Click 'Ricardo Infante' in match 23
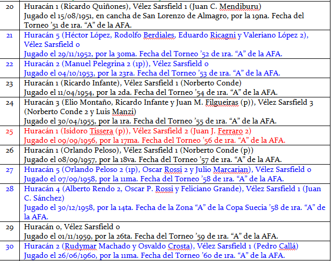 [x=90, y=83]
